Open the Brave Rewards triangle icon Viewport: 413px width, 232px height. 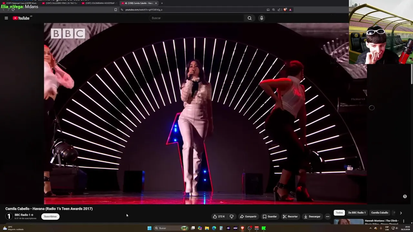point(290,10)
